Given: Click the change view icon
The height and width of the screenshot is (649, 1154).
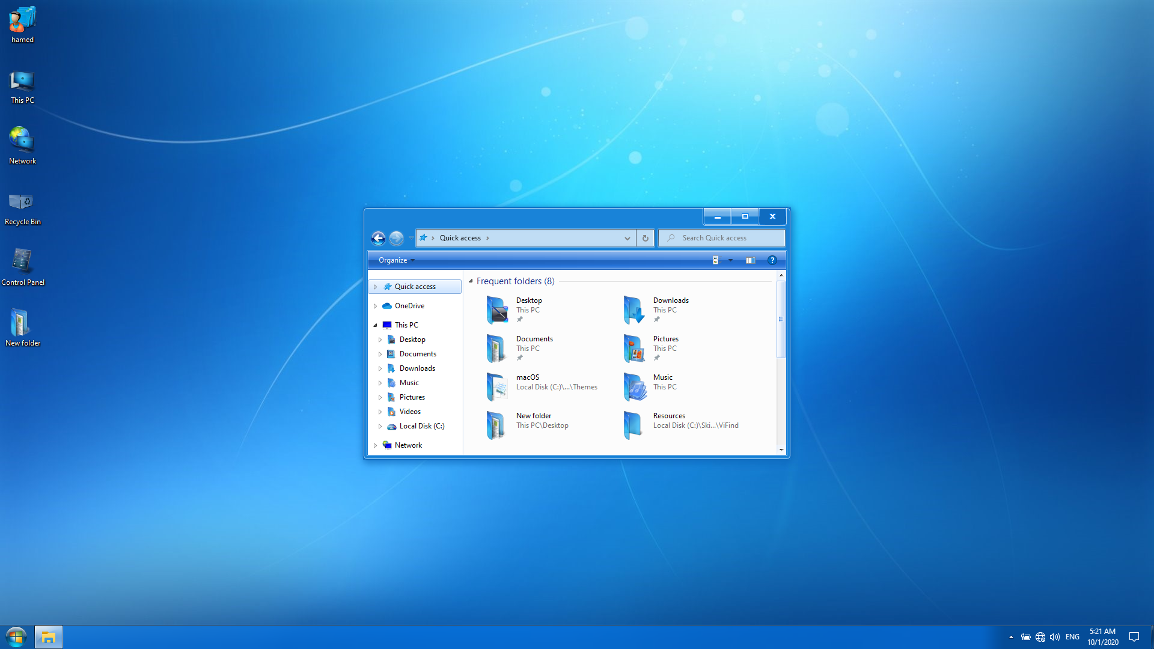Looking at the screenshot, I should click(x=715, y=260).
